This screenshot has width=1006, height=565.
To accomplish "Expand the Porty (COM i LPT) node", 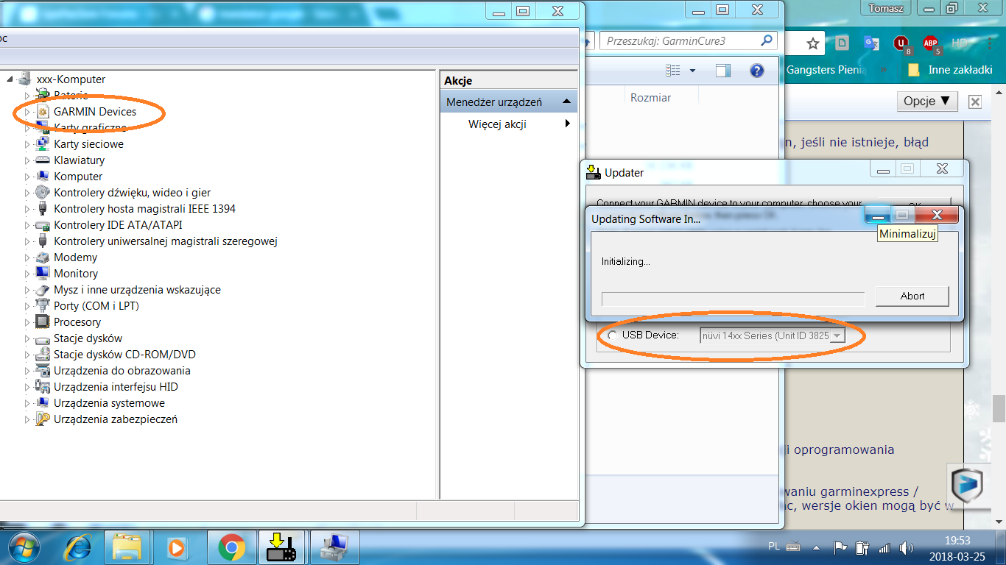I will 28,306.
